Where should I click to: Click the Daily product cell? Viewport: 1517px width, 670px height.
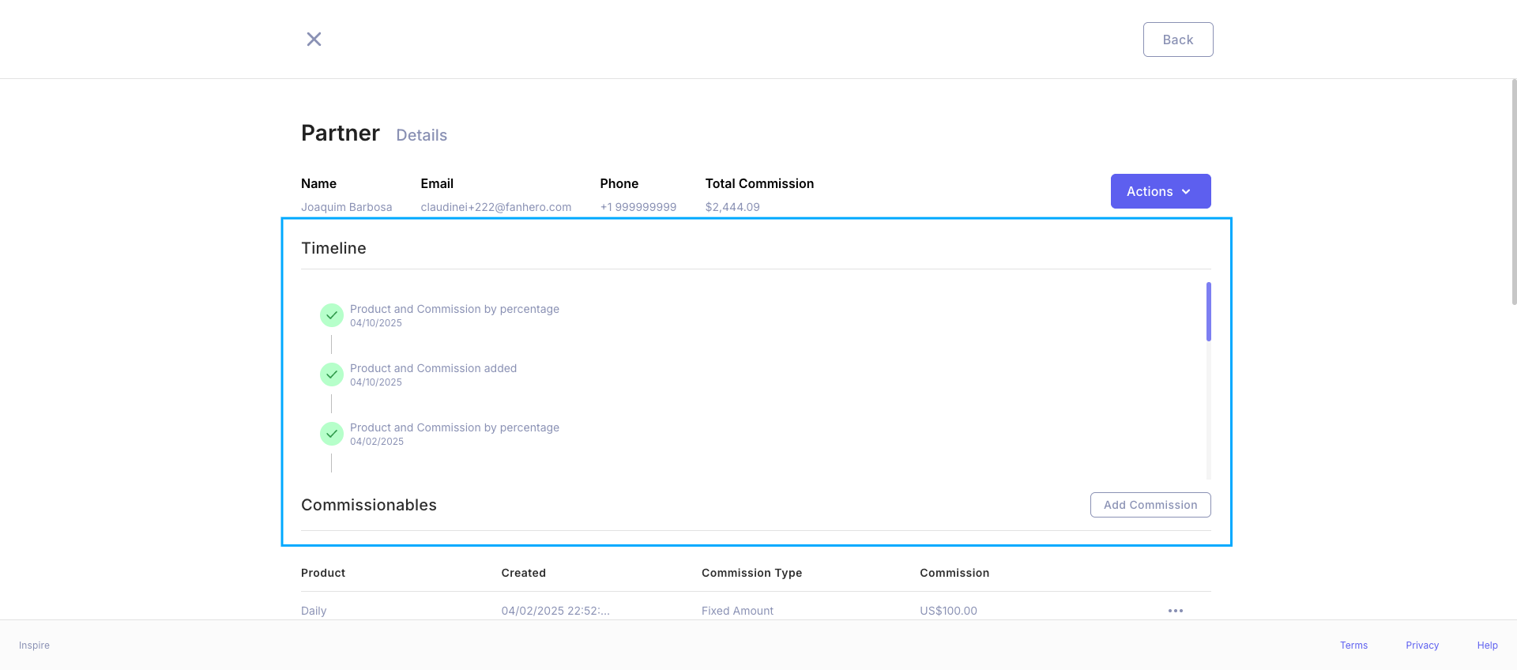pyautogui.click(x=314, y=611)
